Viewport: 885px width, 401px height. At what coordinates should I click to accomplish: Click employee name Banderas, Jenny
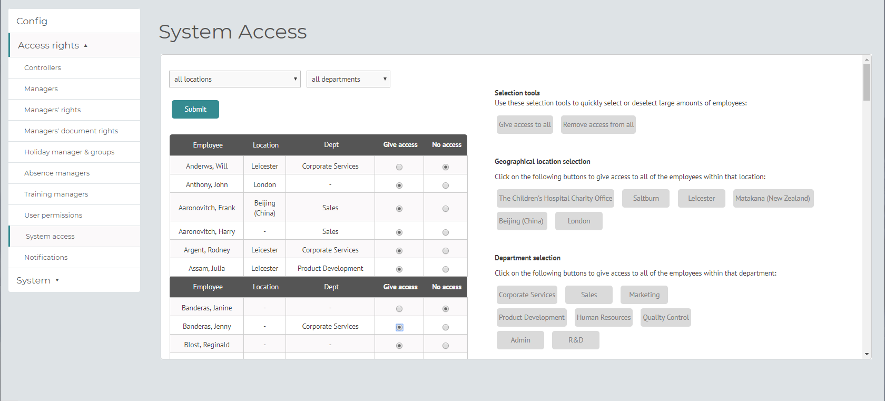coord(207,326)
